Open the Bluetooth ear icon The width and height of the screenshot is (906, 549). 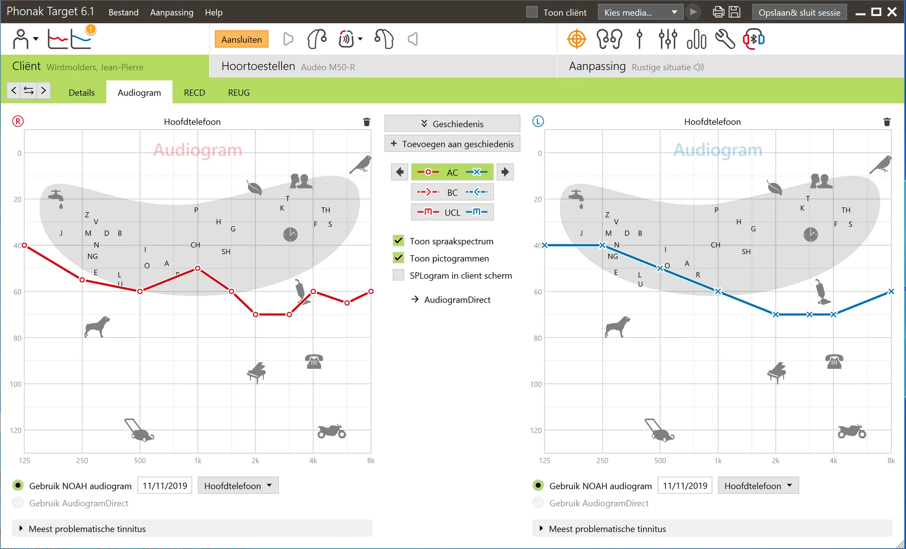(x=754, y=39)
